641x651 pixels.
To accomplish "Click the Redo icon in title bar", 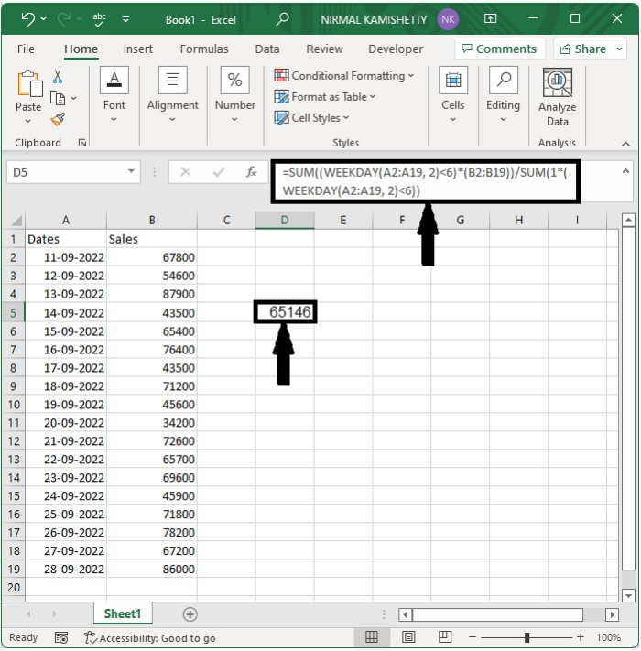I will coord(63,19).
